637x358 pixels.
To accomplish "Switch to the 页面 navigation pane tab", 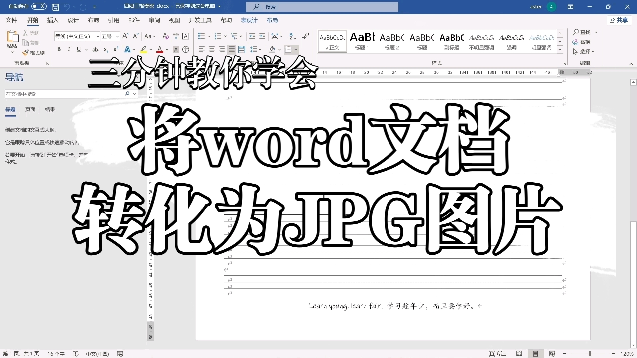I will tap(30, 109).
